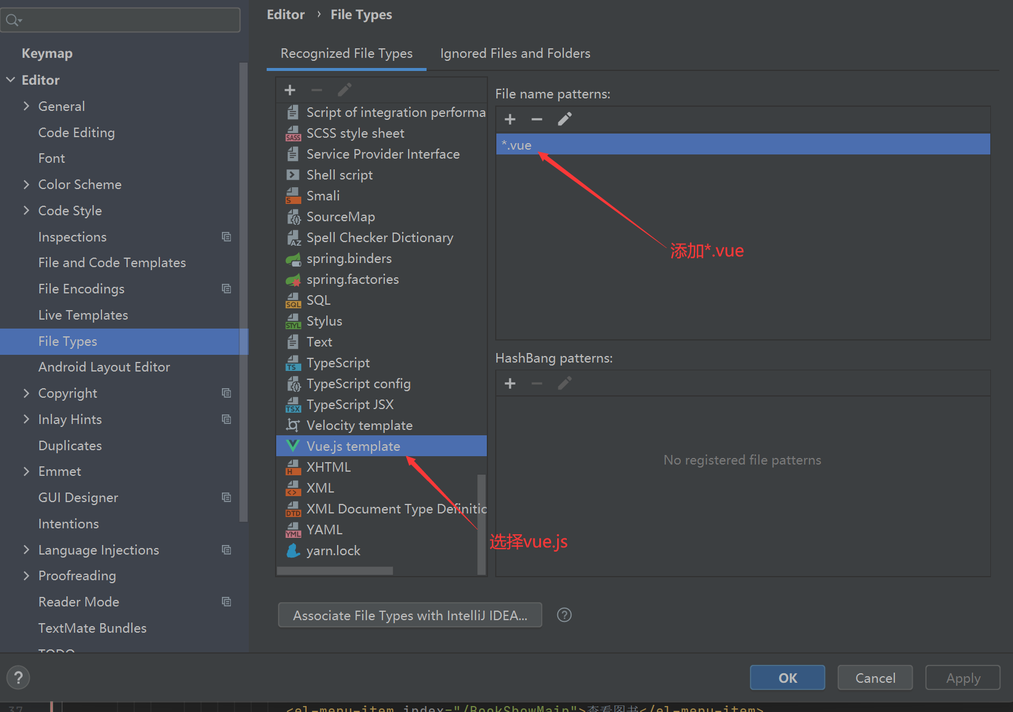This screenshot has height=712, width=1013.
Task: Switch to Recognized File Types tab
Action: [x=347, y=54]
